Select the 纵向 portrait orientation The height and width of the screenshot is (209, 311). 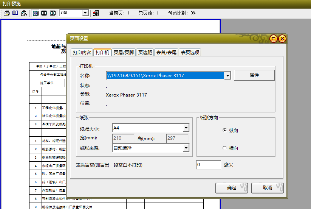225,130
